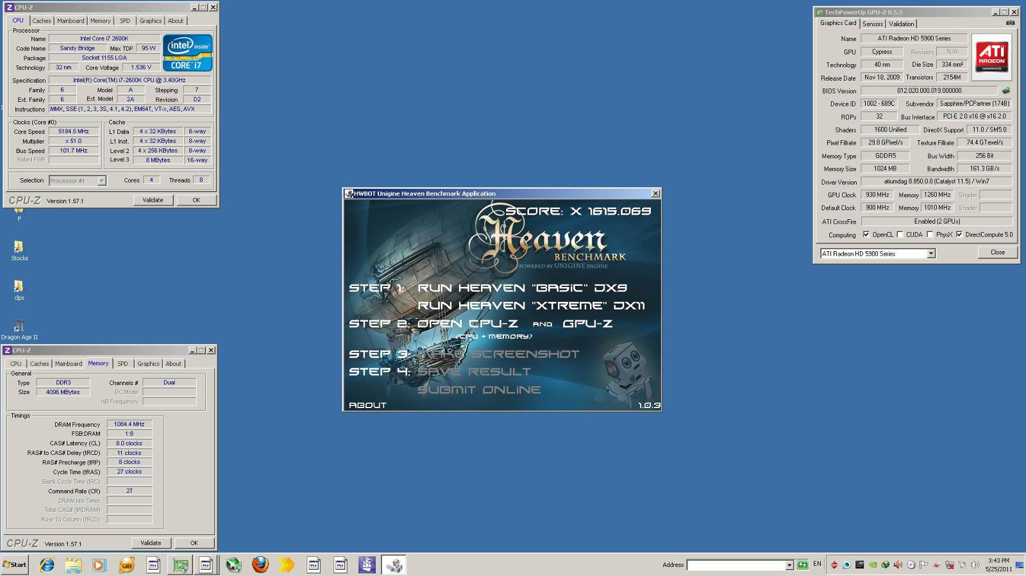Show desktop button beside the clock

point(1020,564)
